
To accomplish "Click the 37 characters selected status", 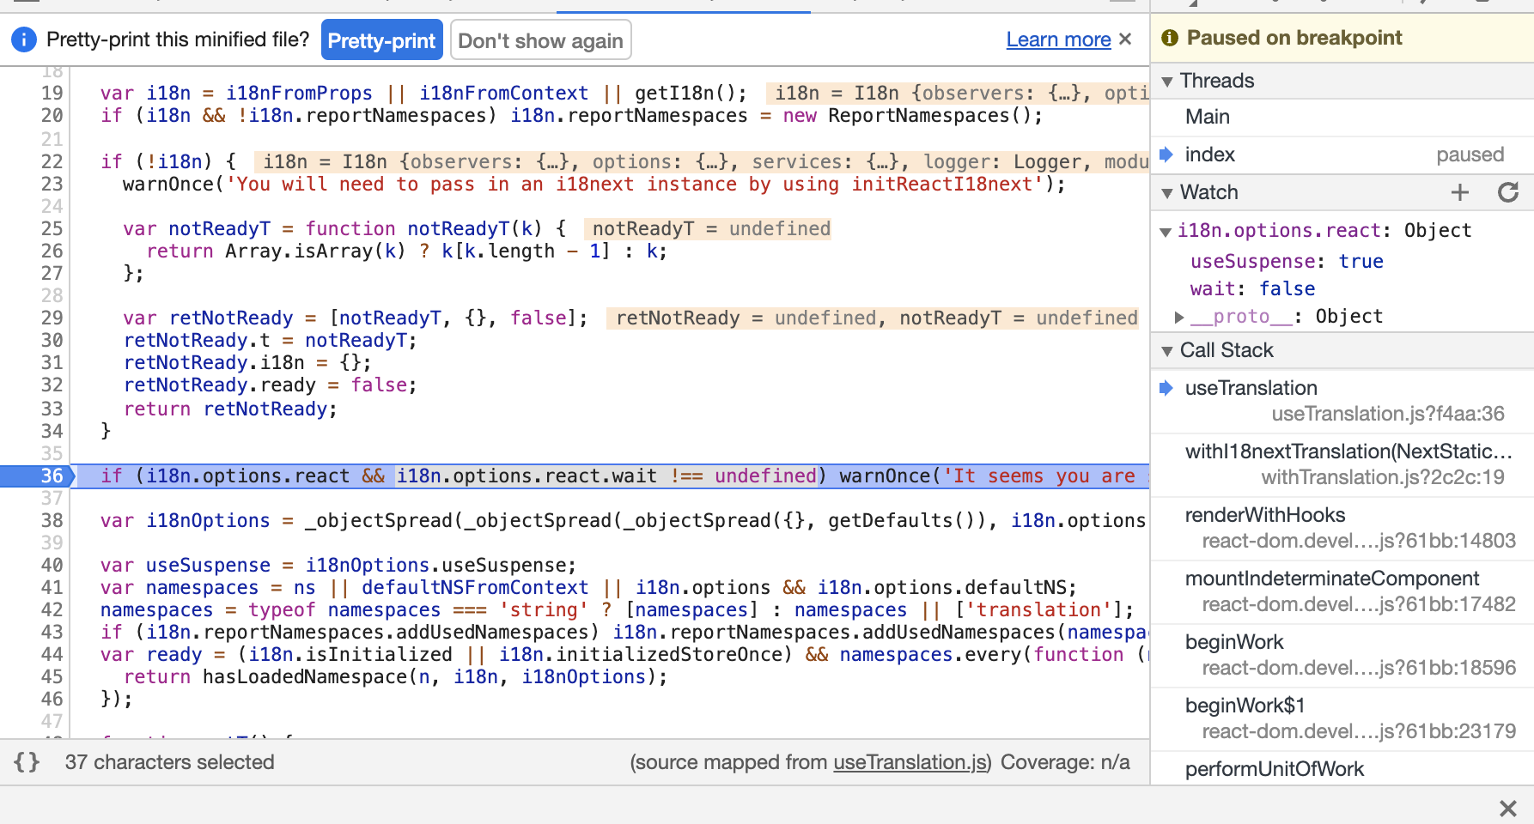I will tap(169, 762).
